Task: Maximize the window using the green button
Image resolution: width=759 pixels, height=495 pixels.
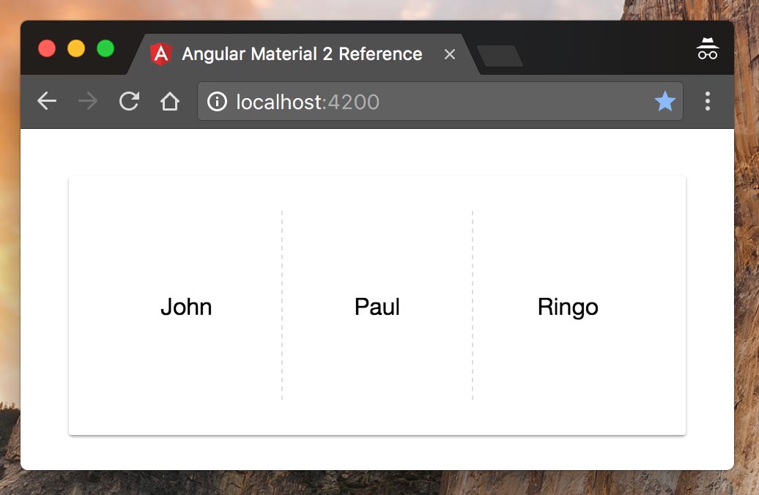Action: pos(105,49)
